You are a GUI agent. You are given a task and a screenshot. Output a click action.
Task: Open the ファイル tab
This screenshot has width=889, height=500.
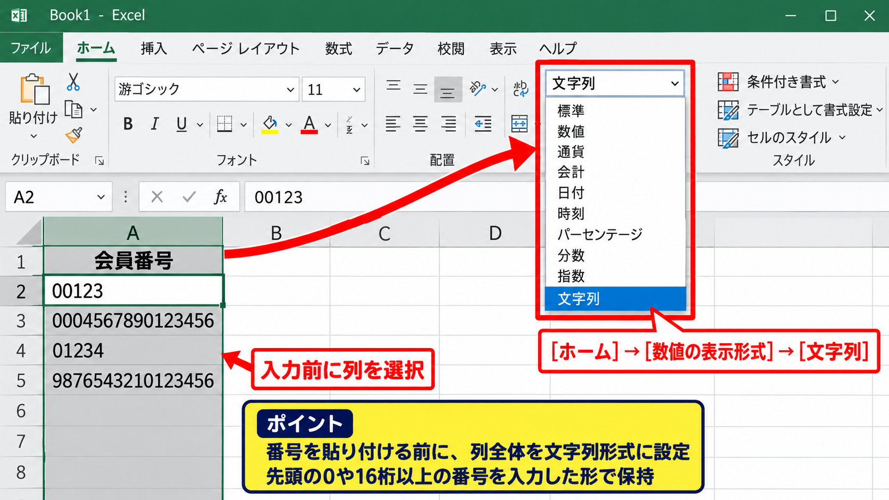click(x=31, y=48)
